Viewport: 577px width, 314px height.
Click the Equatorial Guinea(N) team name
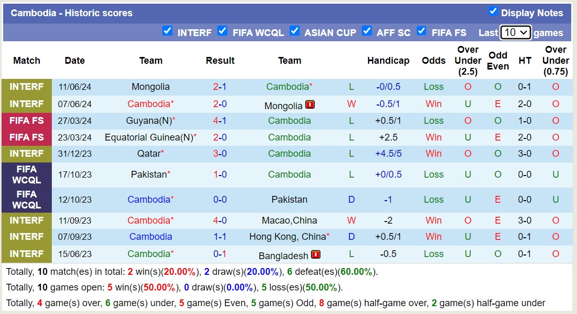[x=148, y=137]
